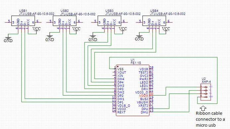Select the USB2 designator label

(x=64, y=11)
